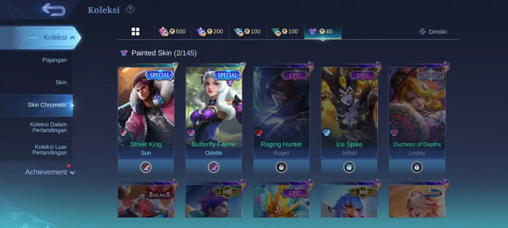Expand the Achievement sidebar section
The width and height of the screenshot is (508, 228).
coord(50,172)
